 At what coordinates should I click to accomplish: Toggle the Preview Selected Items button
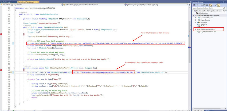pos(219,5)
